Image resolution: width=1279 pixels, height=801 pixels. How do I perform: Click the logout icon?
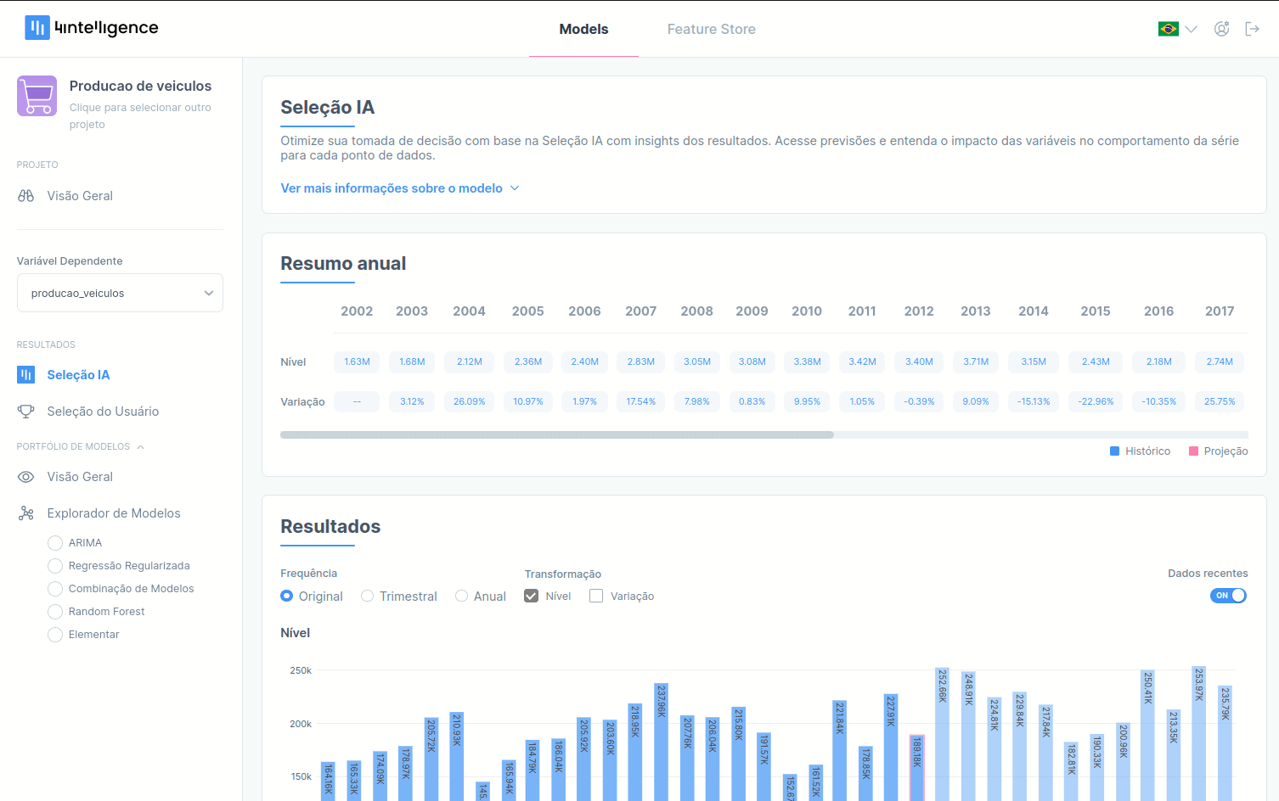(x=1252, y=29)
